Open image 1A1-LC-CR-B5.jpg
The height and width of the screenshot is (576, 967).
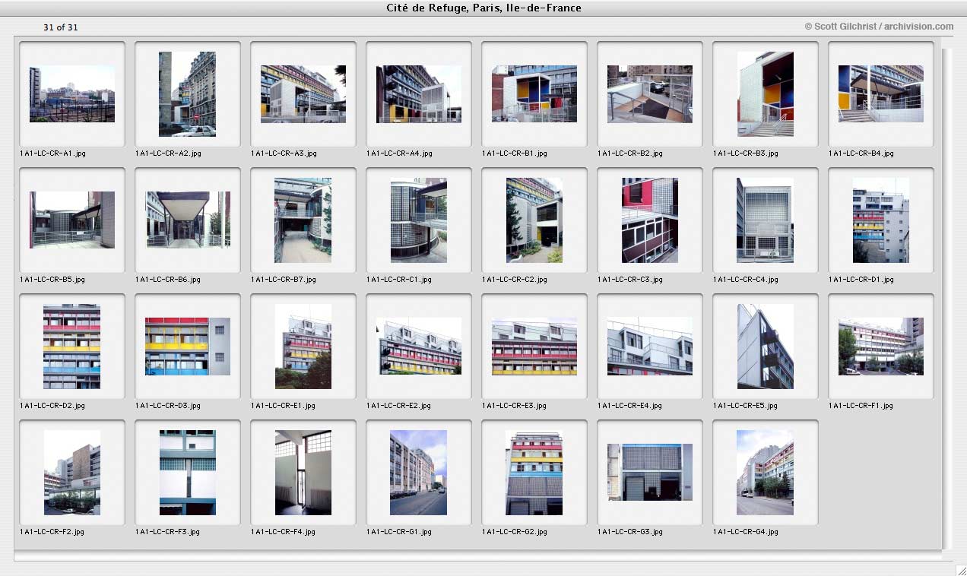pos(72,220)
